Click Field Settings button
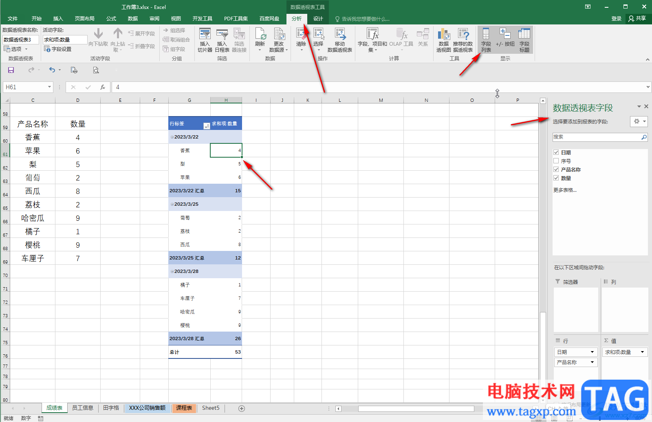 (x=58, y=49)
